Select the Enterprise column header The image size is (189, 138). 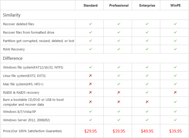[147, 5]
